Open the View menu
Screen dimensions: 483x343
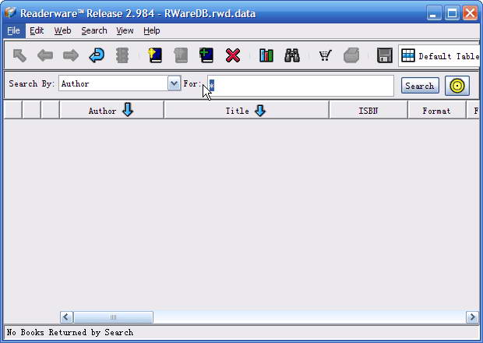click(125, 31)
